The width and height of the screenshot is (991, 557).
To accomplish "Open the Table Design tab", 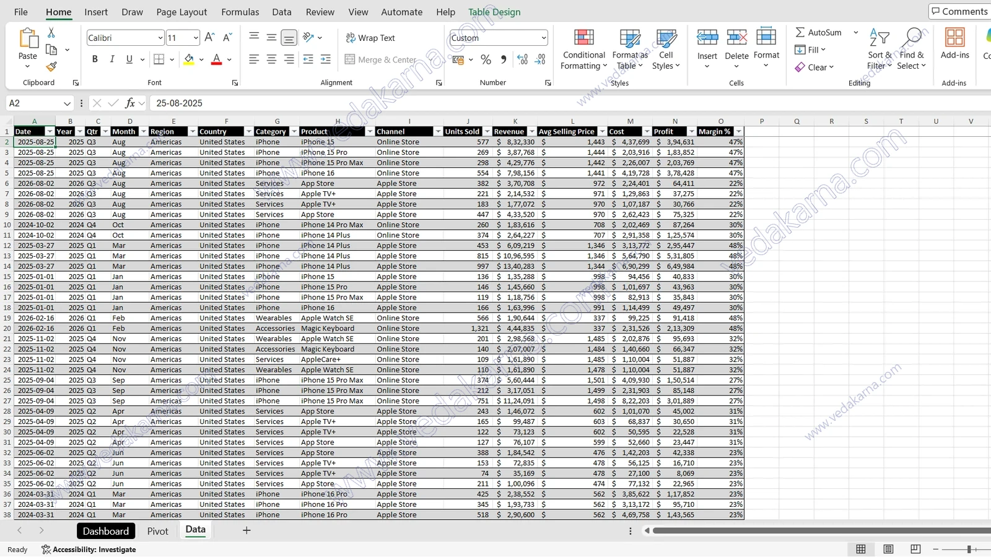I will [494, 12].
